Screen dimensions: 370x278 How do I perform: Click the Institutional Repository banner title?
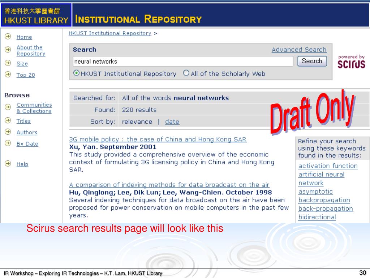[138, 19]
